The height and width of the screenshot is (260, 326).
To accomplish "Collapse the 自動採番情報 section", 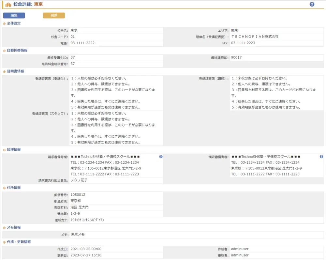I will pyautogui.click(x=4, y=51).
